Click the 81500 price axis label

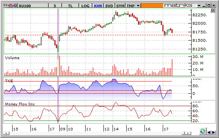tap(200, 41)
